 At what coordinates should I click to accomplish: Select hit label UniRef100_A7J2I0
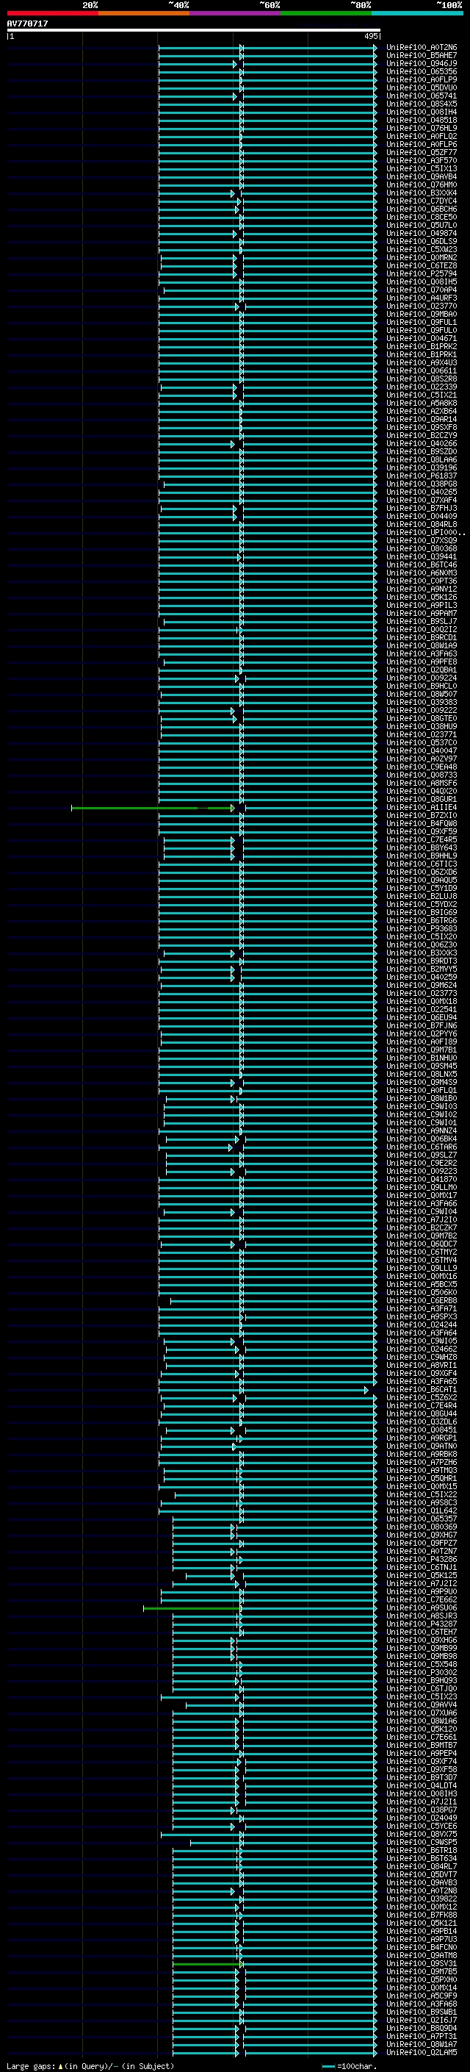click(422, 1220)
